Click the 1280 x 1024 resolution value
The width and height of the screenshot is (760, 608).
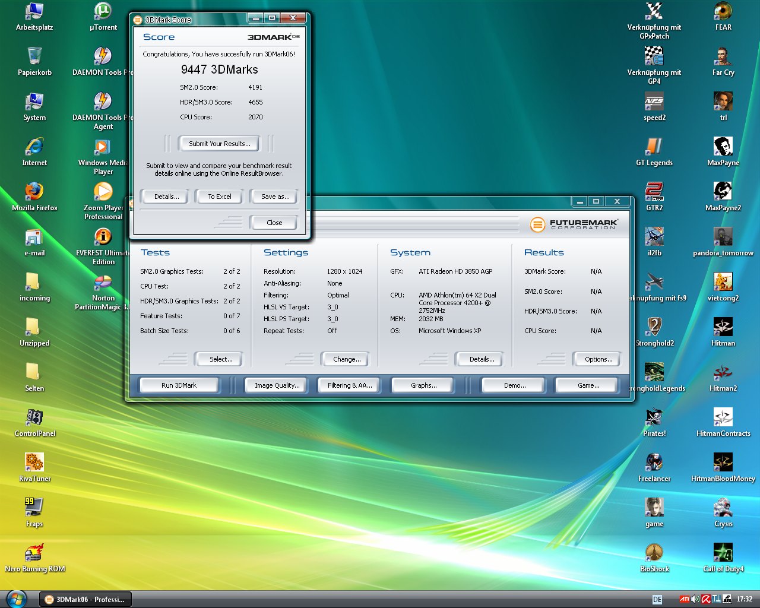pos(344,271)
